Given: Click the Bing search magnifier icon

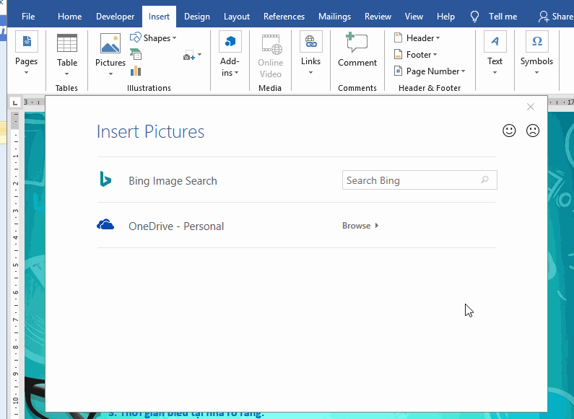Looking at the screenshot, I should tap(485, 180).
